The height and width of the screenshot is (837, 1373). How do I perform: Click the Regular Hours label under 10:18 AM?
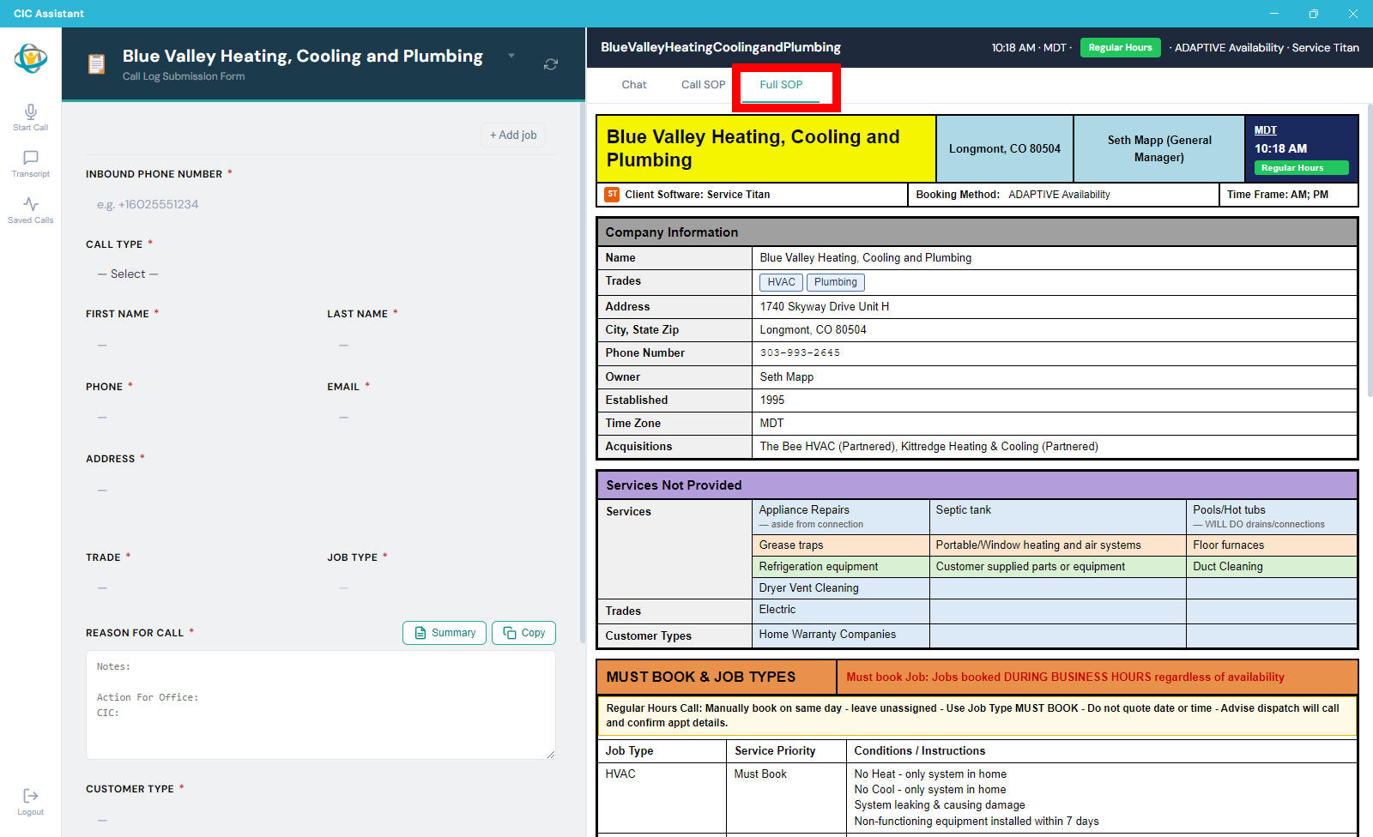click(x=1301, y=168)
